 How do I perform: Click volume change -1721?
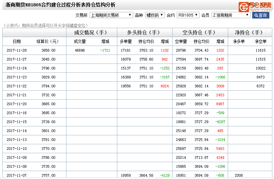105,50
